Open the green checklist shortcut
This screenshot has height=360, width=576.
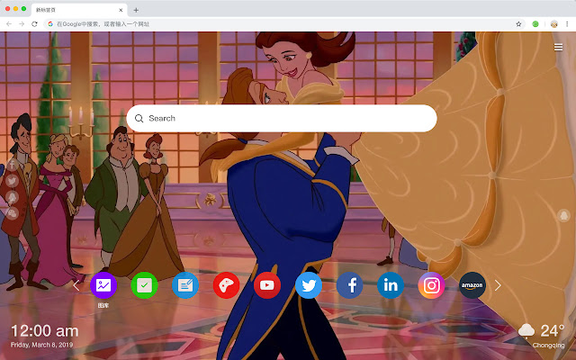[144, 285]
